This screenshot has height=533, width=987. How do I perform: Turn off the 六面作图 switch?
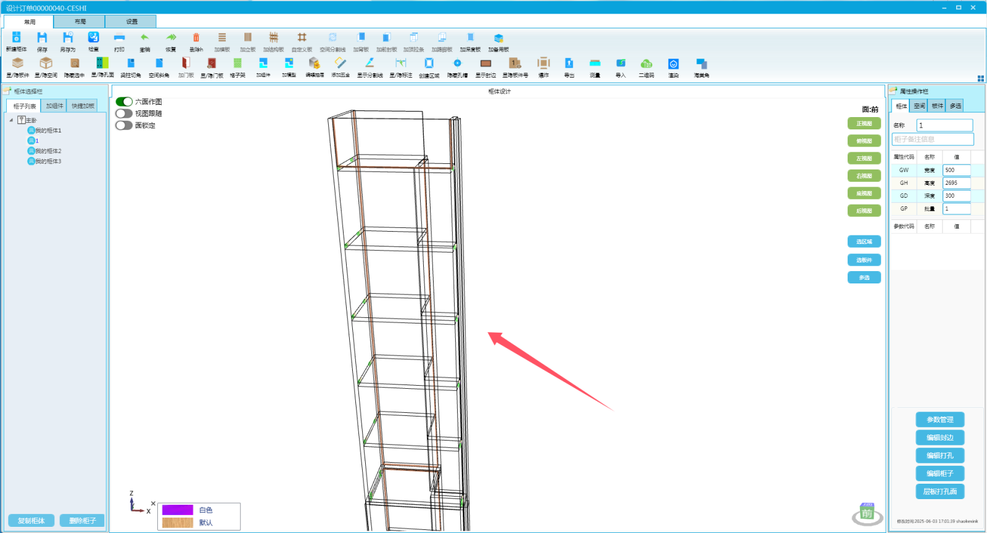point(124,102)
